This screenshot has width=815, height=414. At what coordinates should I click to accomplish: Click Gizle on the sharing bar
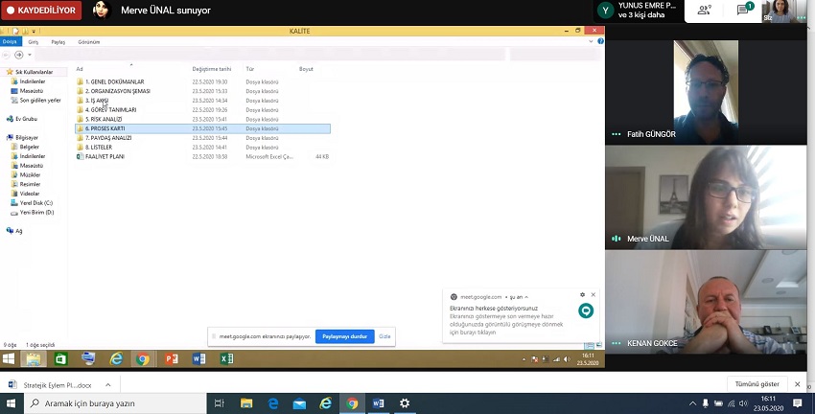(384, 336)
